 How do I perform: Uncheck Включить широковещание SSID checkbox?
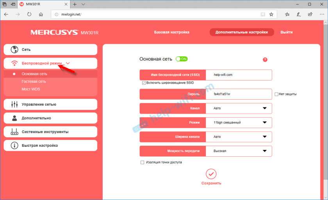144,83
